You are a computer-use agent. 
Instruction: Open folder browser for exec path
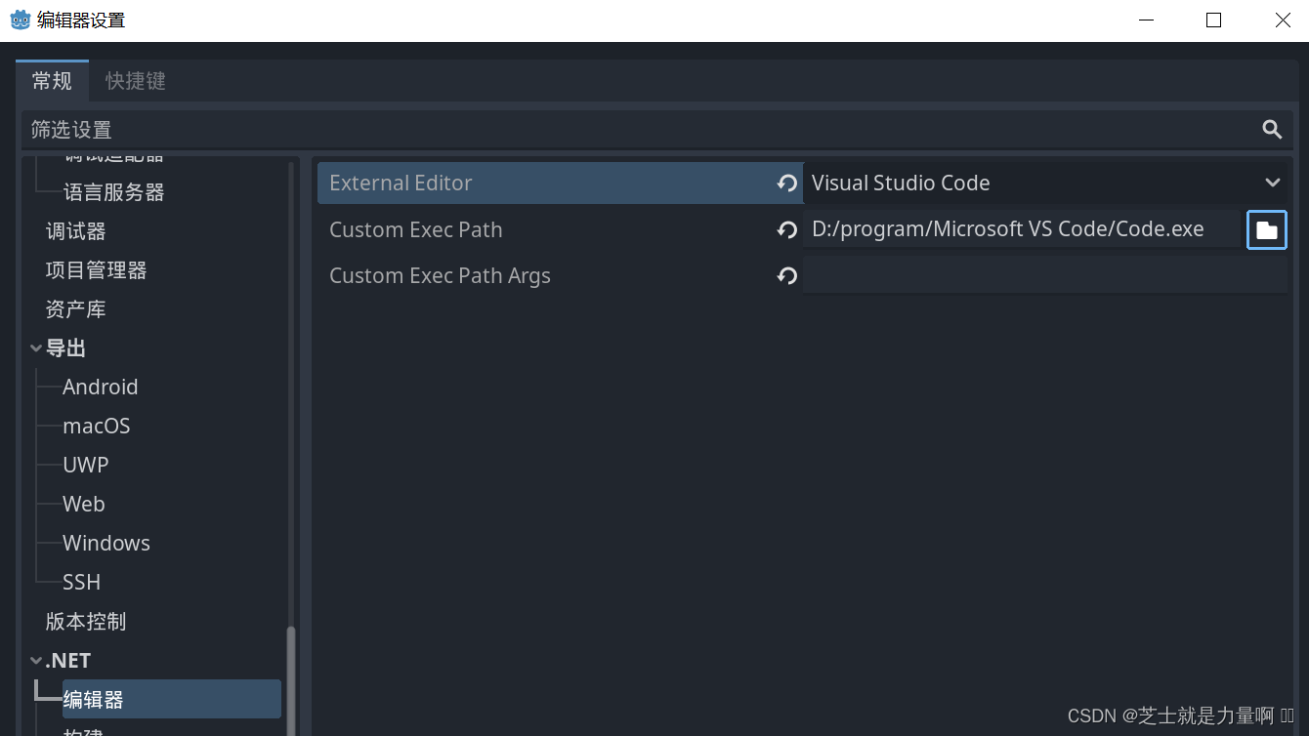1267,230
